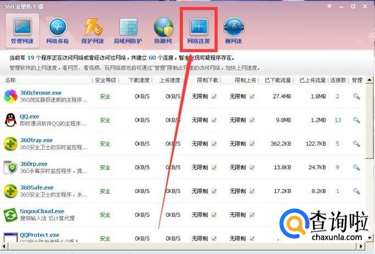Open the 测网速 tab

click(234, 31)
